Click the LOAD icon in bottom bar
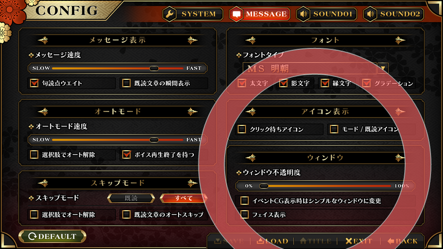443x249 pixels. click(x=260, y=241)
